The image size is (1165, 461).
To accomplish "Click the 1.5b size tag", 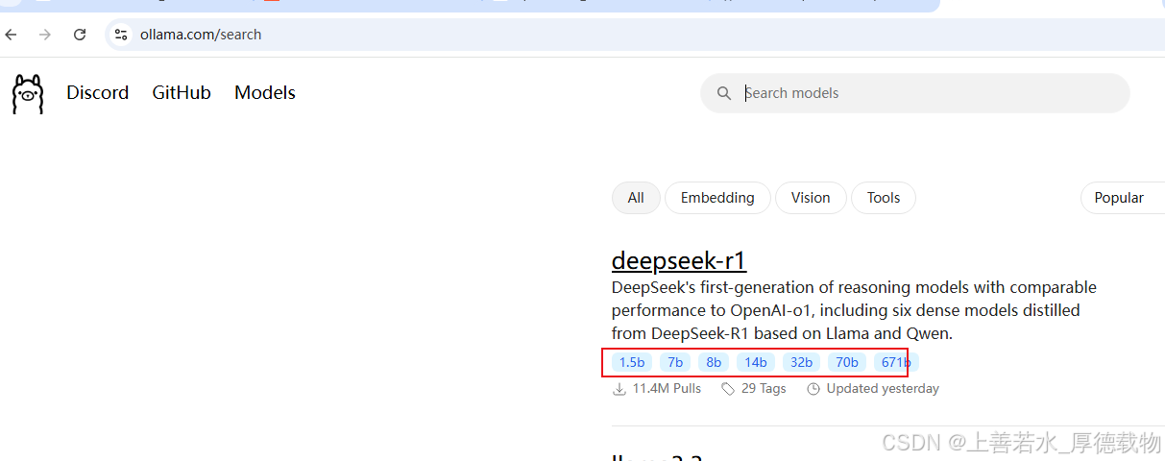I will click(x=632, y=362).
